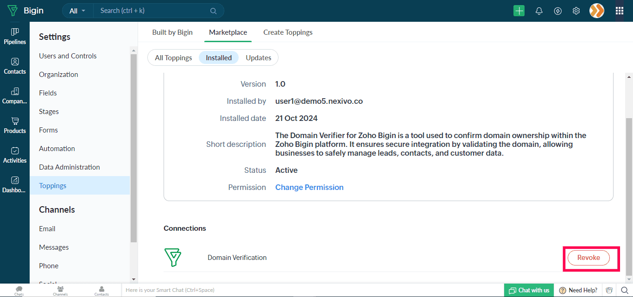Click the magnifier icon in the top search bar
The height and width of the screenshot is (297, 633).
[x=213, y=11]
